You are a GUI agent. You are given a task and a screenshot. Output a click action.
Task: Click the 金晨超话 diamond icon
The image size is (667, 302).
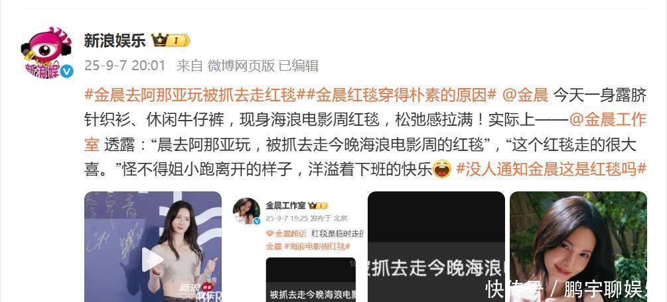pyautogui.click(x=269, y=233)
